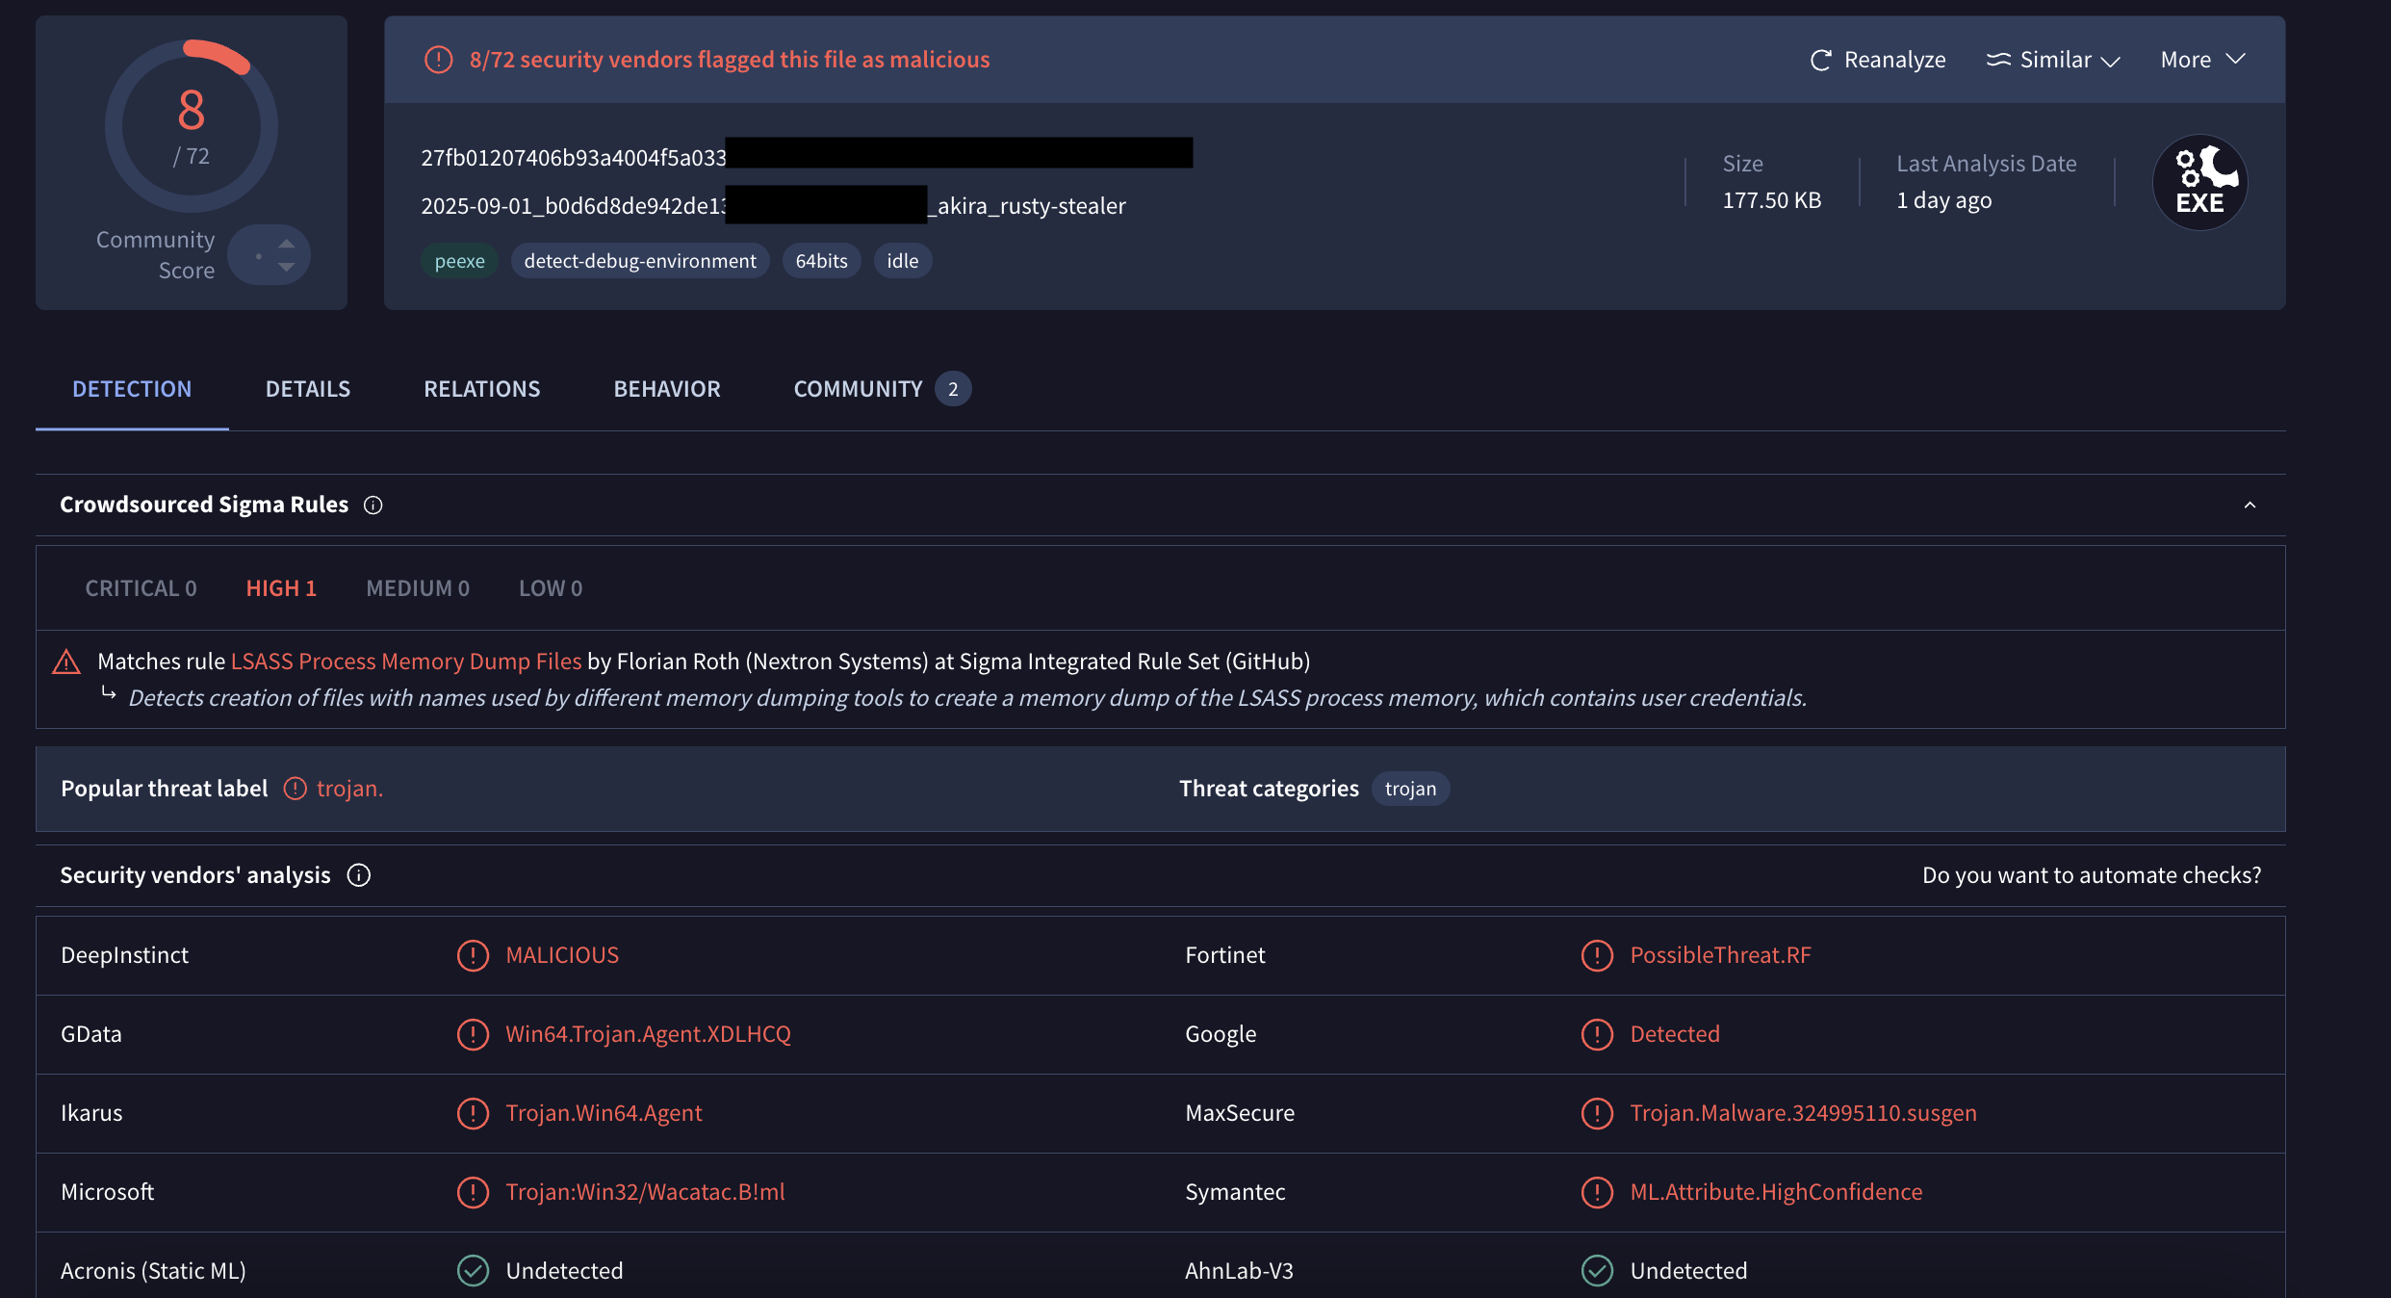Click info icon beside Crowdsourced Sigma Rules
The height and width of the screenshot is (1298, 2391).
pos(373,505)
